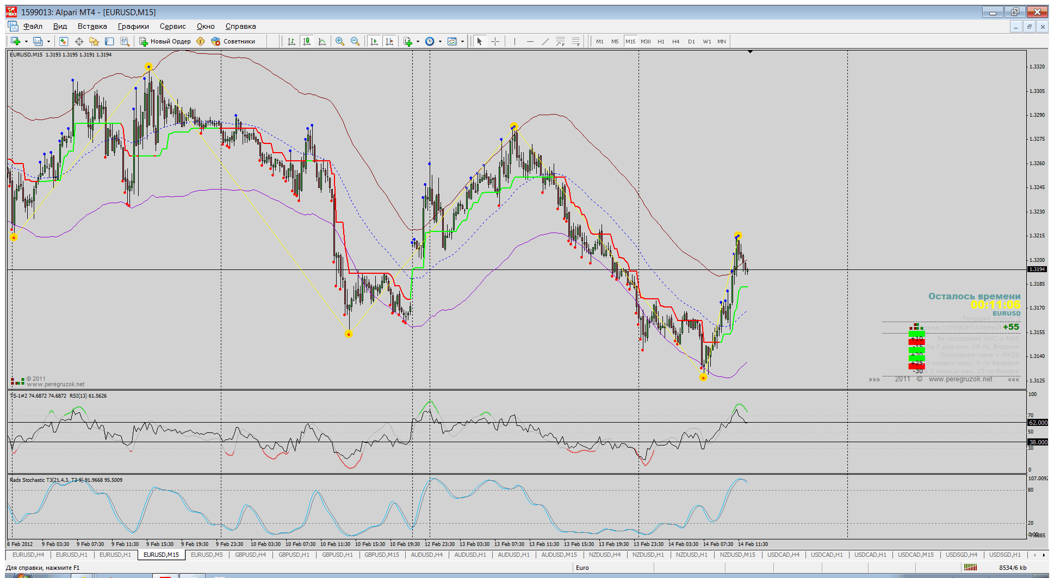Screen dimensions: 1054x578
Task: Select the horizontal line drawing tool
Action: click(530, 41)
